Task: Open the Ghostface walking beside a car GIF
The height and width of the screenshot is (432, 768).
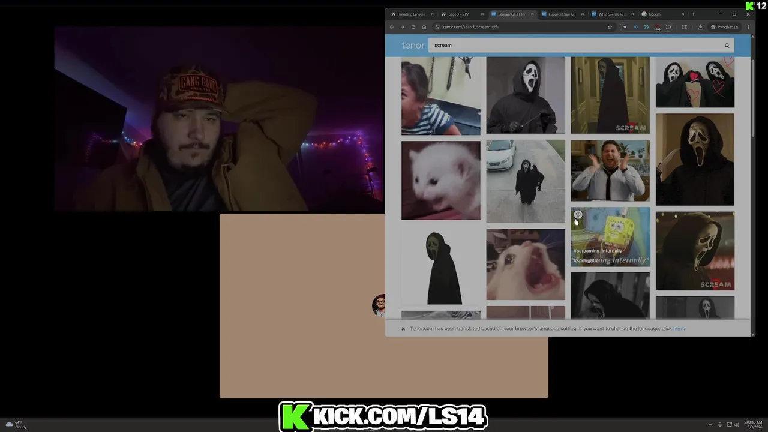Action: click(x=526, y=181)
